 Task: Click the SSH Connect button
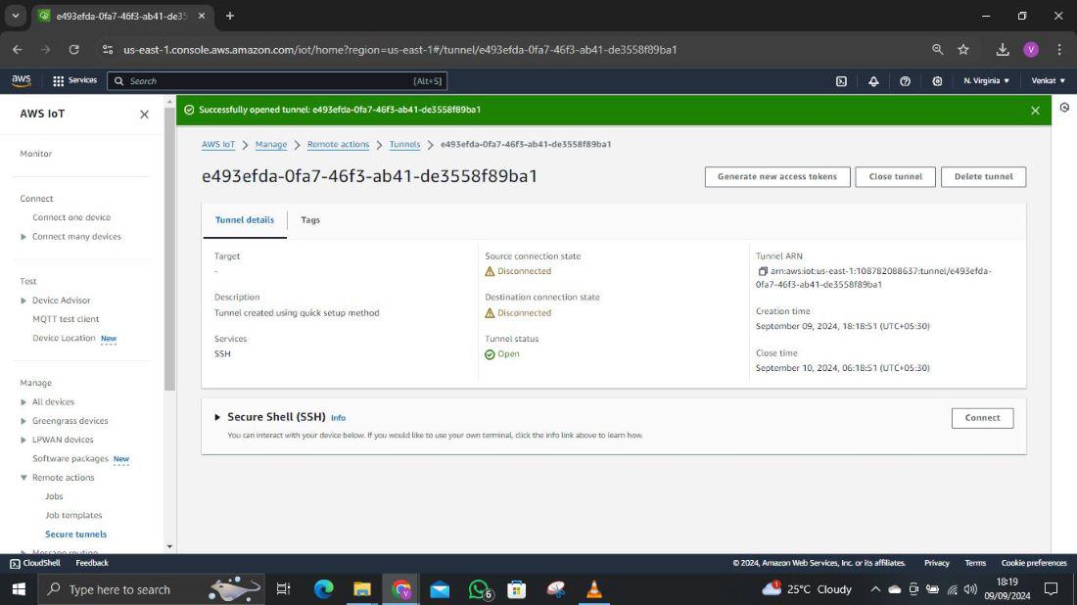(982, 417)
